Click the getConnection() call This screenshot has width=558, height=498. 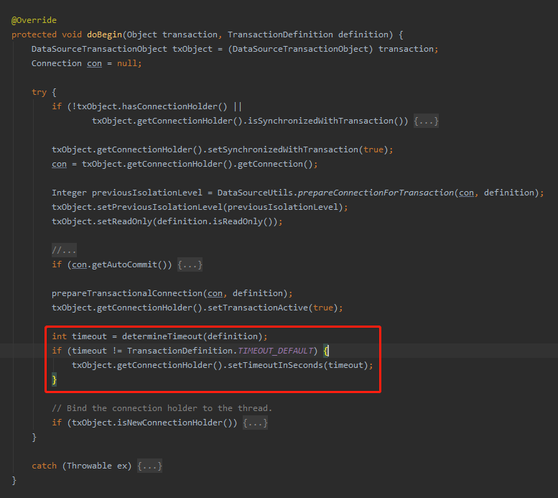(275, 165)
